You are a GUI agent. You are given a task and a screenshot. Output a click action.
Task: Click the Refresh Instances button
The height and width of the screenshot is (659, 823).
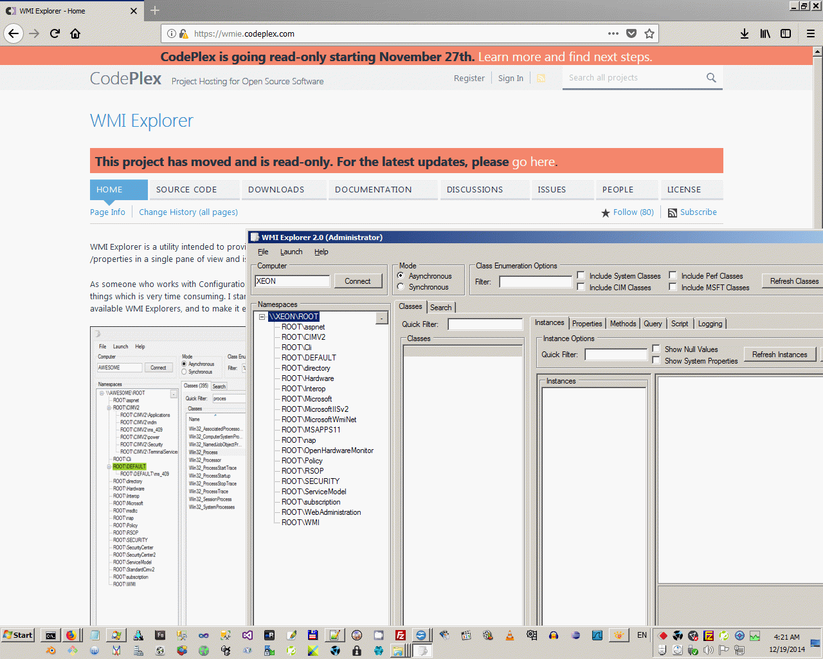pos(780,355)
